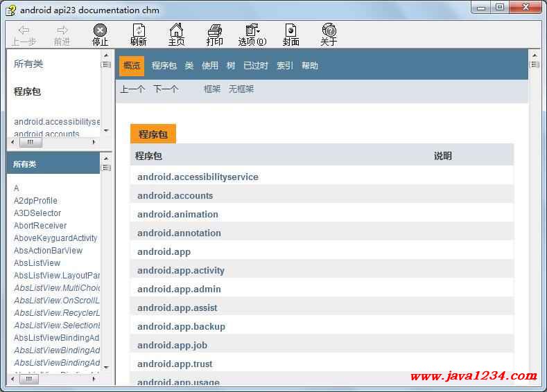Click 所有类 link in top-left pane

[x=28, y=64]
